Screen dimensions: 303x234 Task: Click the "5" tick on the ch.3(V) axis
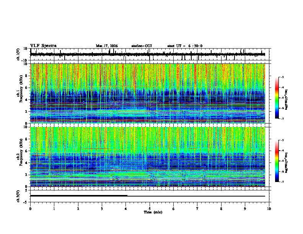click(27, 190)
